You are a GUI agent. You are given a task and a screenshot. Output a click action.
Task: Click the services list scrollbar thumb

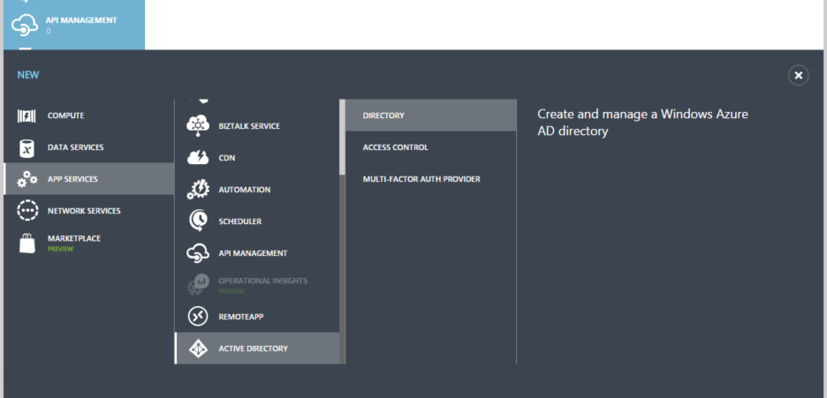[342, 137]
